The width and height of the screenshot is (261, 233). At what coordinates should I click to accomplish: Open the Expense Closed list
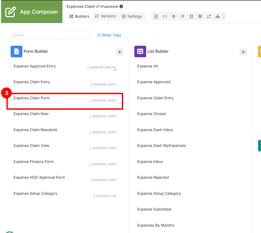click(x=151, y=114)
